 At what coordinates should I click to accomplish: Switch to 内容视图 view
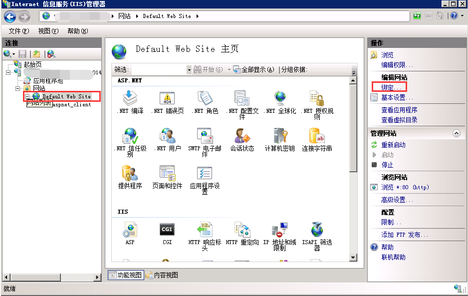[x=162, y=275]
